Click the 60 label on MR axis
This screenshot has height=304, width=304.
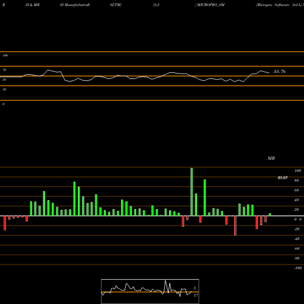[x=297, y=190]
